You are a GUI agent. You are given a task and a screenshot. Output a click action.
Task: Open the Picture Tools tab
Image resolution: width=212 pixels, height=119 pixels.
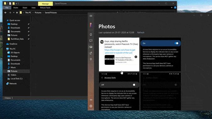[x=45, y=8]
